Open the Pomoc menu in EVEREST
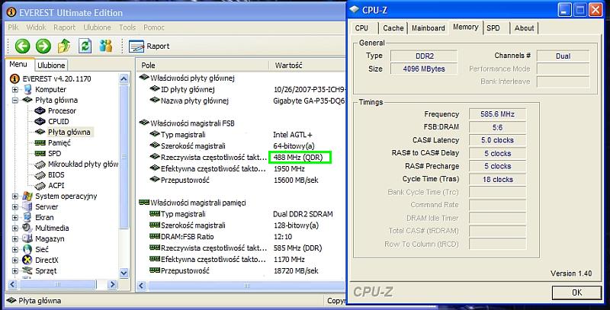The width and height of the screenshot is (610, 310). (x=154, y=27)
